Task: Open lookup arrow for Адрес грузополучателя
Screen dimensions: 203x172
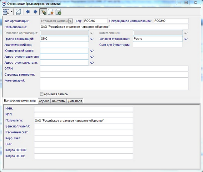Action: point(92,63)
